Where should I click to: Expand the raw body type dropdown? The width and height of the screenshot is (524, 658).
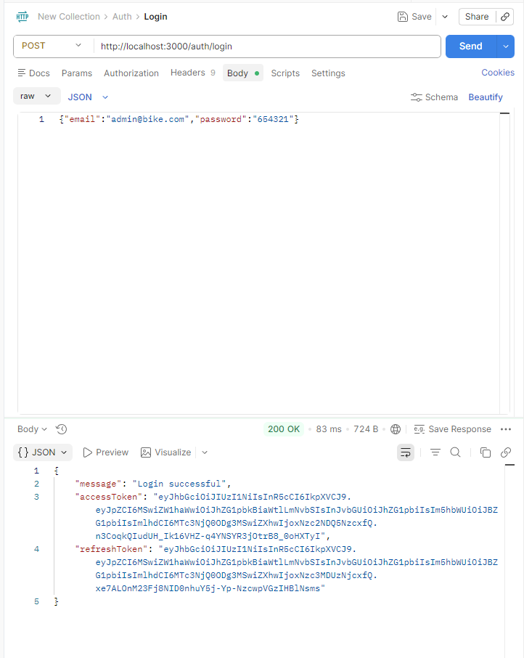coord(36,97)
